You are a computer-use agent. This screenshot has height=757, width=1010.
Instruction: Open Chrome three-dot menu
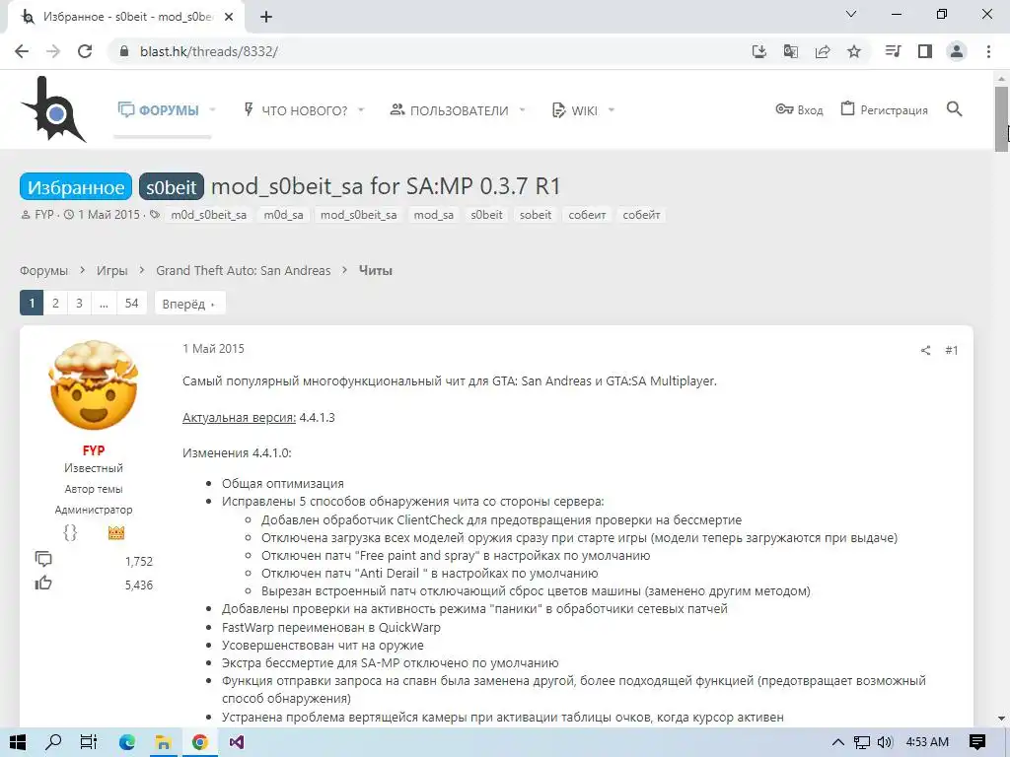pyautogui.click(x=988, y=51)
